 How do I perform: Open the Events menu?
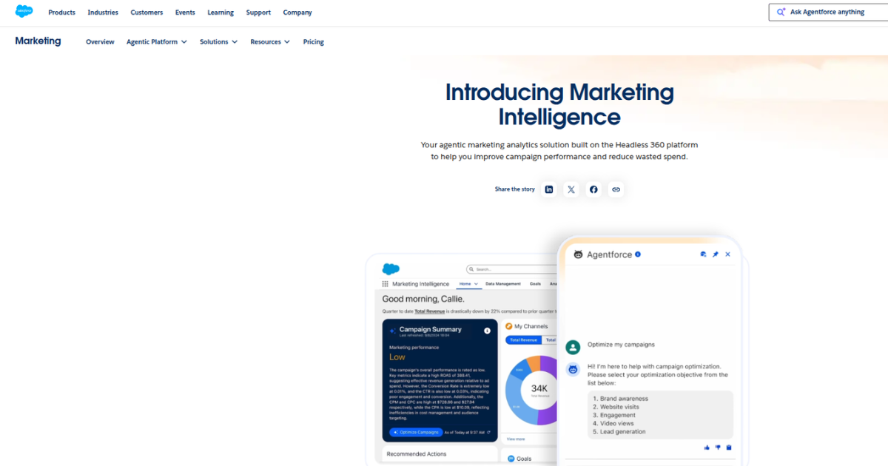click(x=185, y=13)
